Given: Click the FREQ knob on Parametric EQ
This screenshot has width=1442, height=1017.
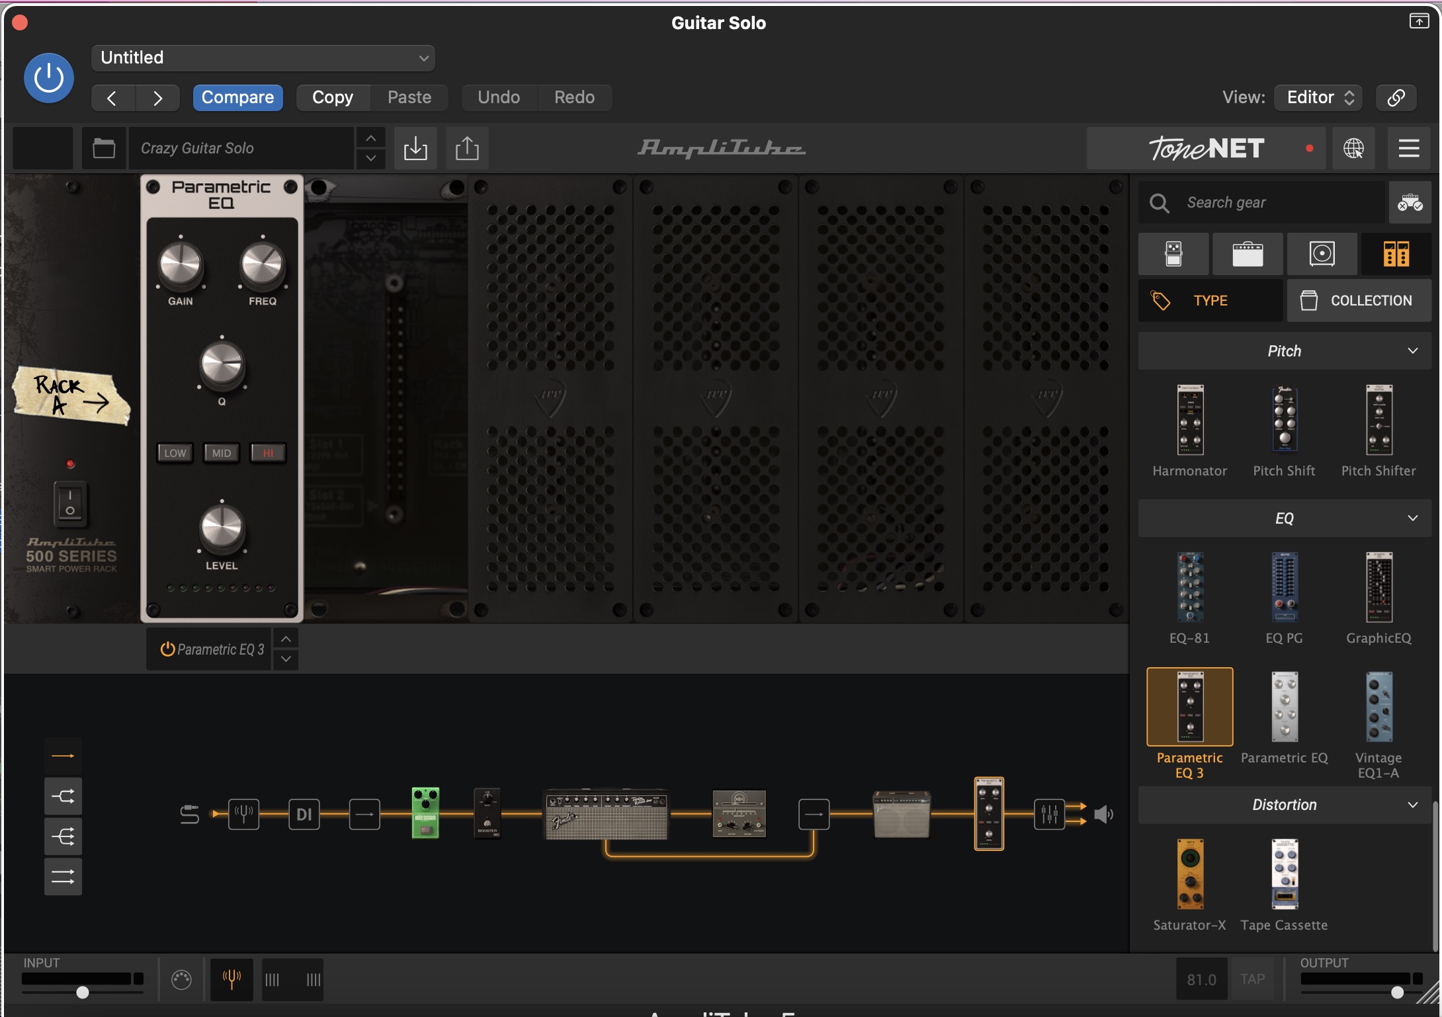Looking at the screenshot, I should pyautogui.click(x=263, y=264).
